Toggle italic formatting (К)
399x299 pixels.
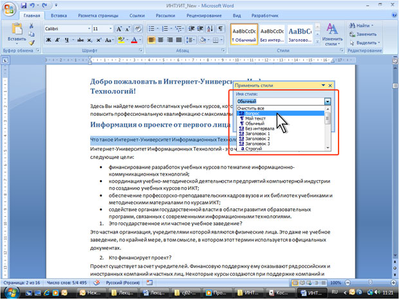point(57,40)
